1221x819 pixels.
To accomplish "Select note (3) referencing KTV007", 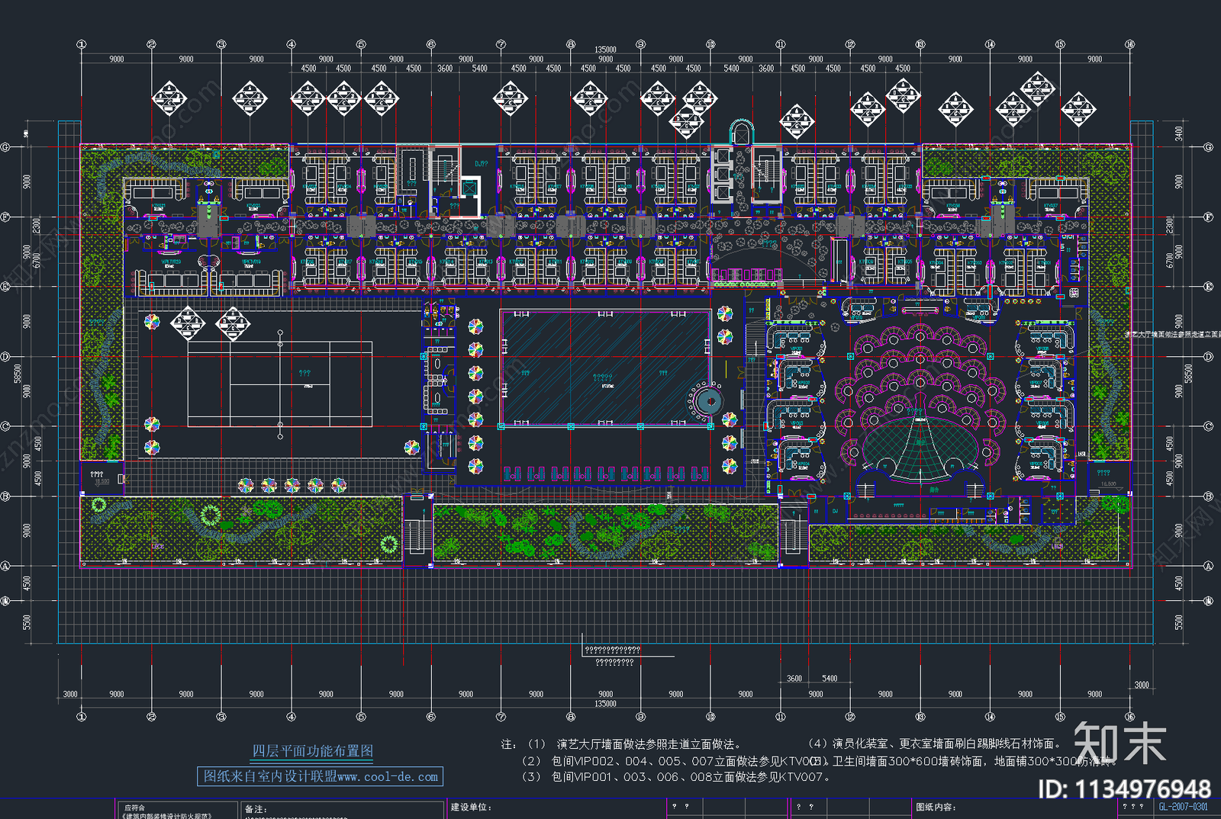I will coord(676,777).
